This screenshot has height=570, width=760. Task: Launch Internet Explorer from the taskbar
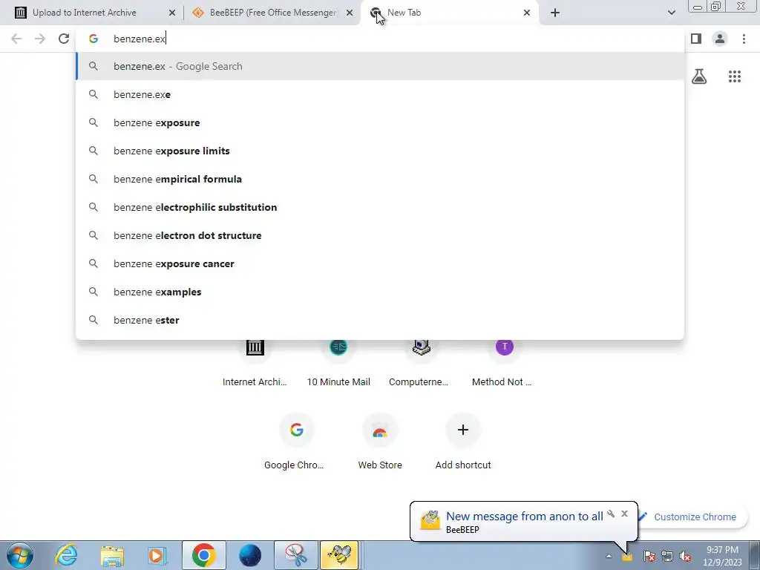[x=66, y=555]
